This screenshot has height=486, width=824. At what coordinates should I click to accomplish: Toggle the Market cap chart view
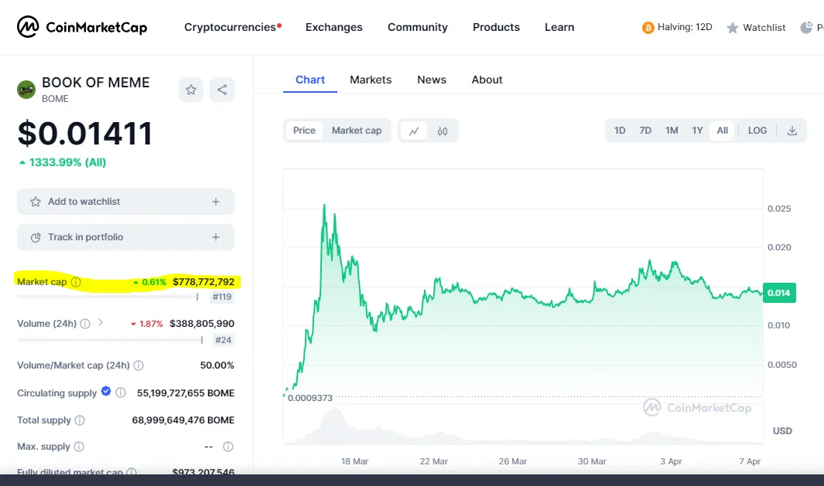(357, 131)
